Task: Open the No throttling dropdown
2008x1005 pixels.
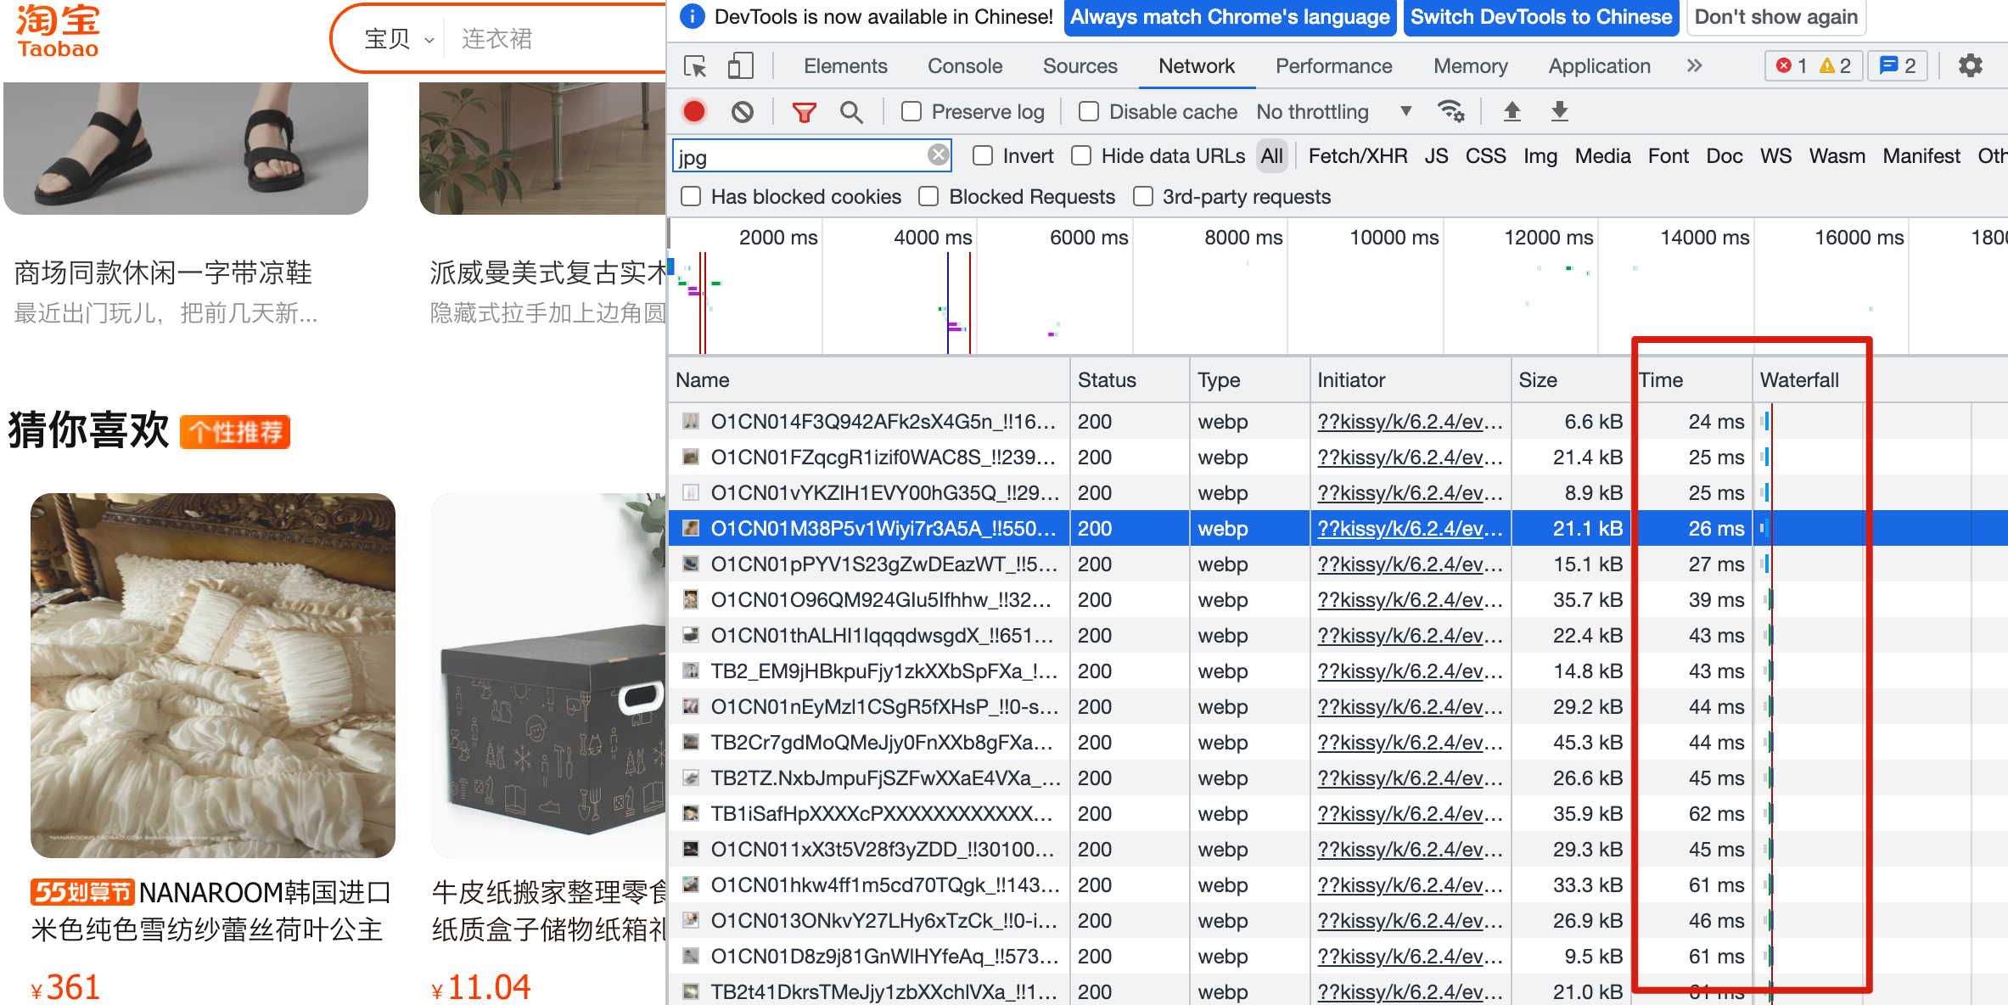Action: tap(1332, 111)
